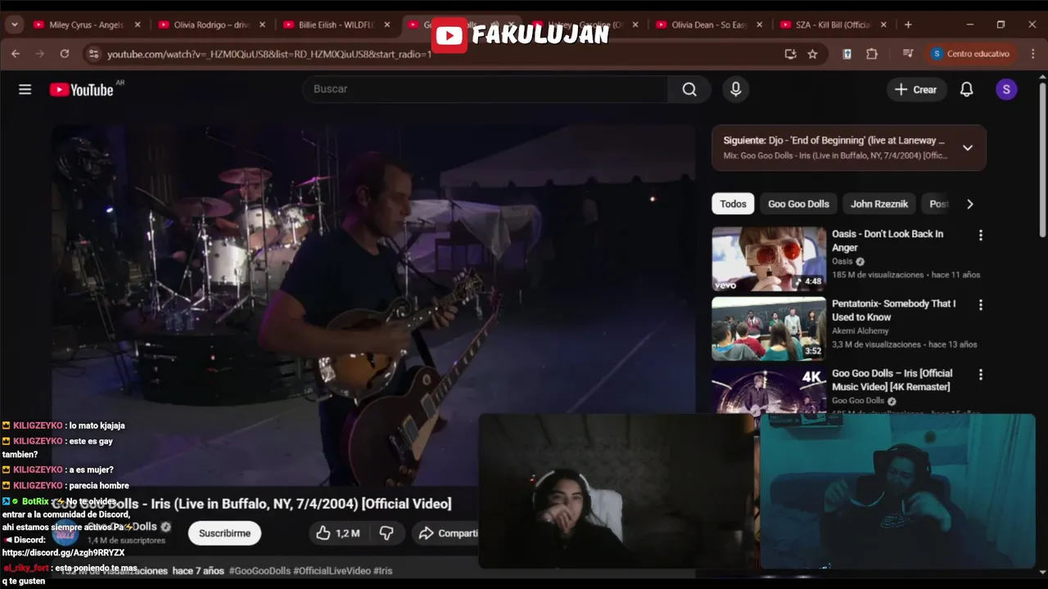Open the Oasis channel name
This screenshot has height=589, width=1048.
click(842, 262)
